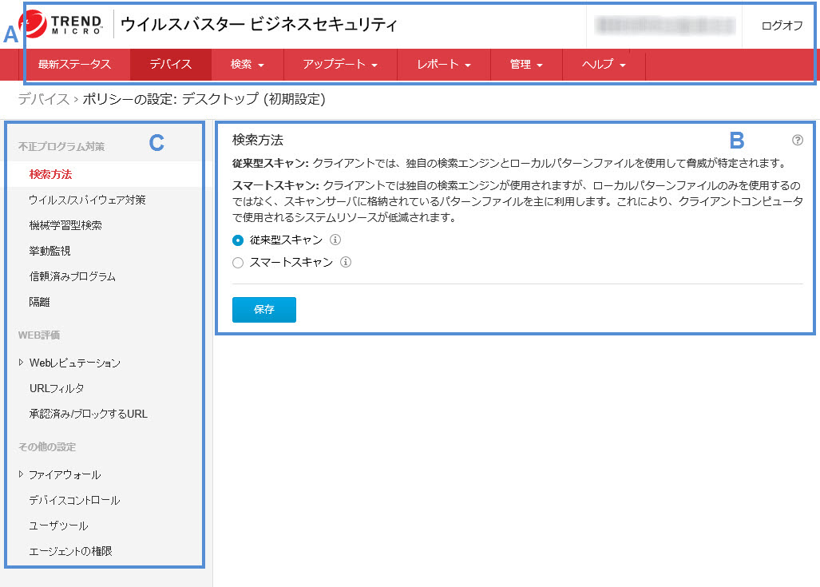Open ウイルス/スパイウェア対策 in the sidebar

pyautogui.click(x=87, y=200)
